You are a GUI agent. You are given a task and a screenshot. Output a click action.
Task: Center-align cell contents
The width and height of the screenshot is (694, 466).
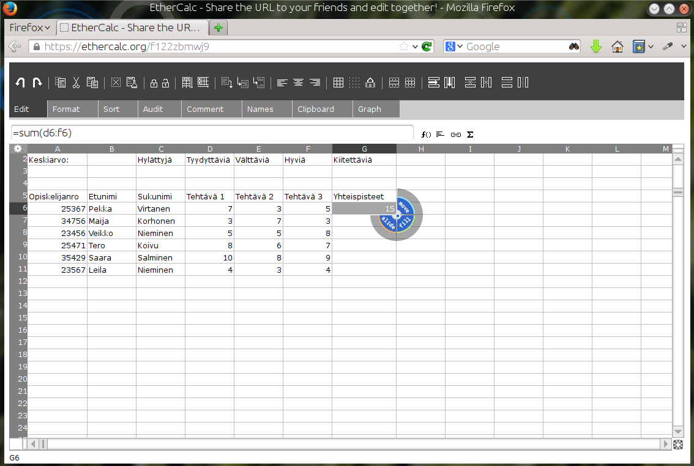(x=298, y=83)
